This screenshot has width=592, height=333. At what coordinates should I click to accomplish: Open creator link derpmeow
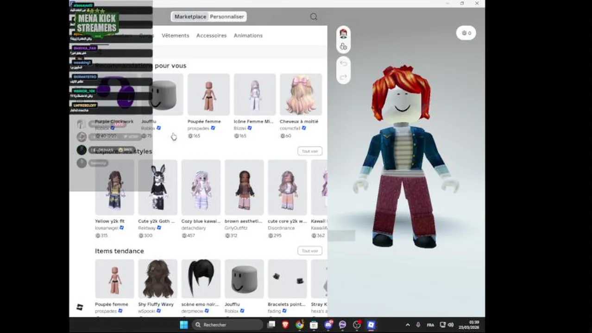(193, 311)
